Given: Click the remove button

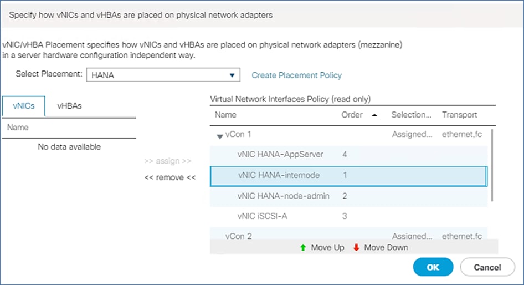Looking at the screenshot, I should (x=169, y=177).
